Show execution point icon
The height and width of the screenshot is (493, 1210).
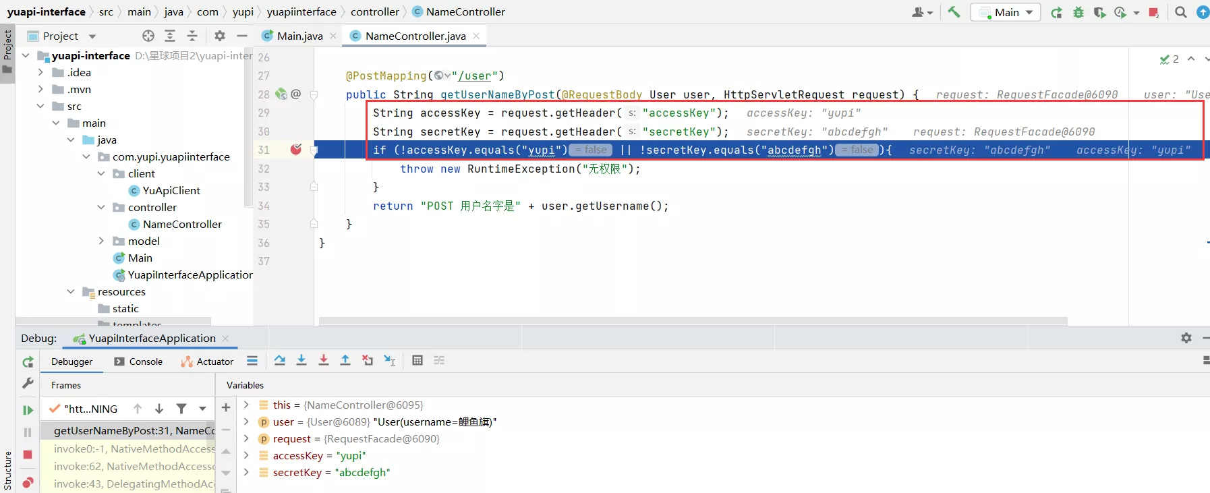point(252,361)
